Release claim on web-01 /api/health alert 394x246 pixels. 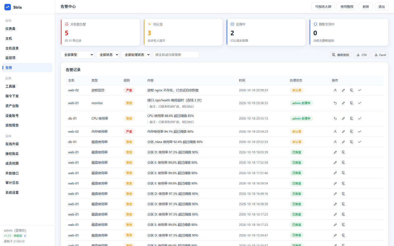[335, 103]
